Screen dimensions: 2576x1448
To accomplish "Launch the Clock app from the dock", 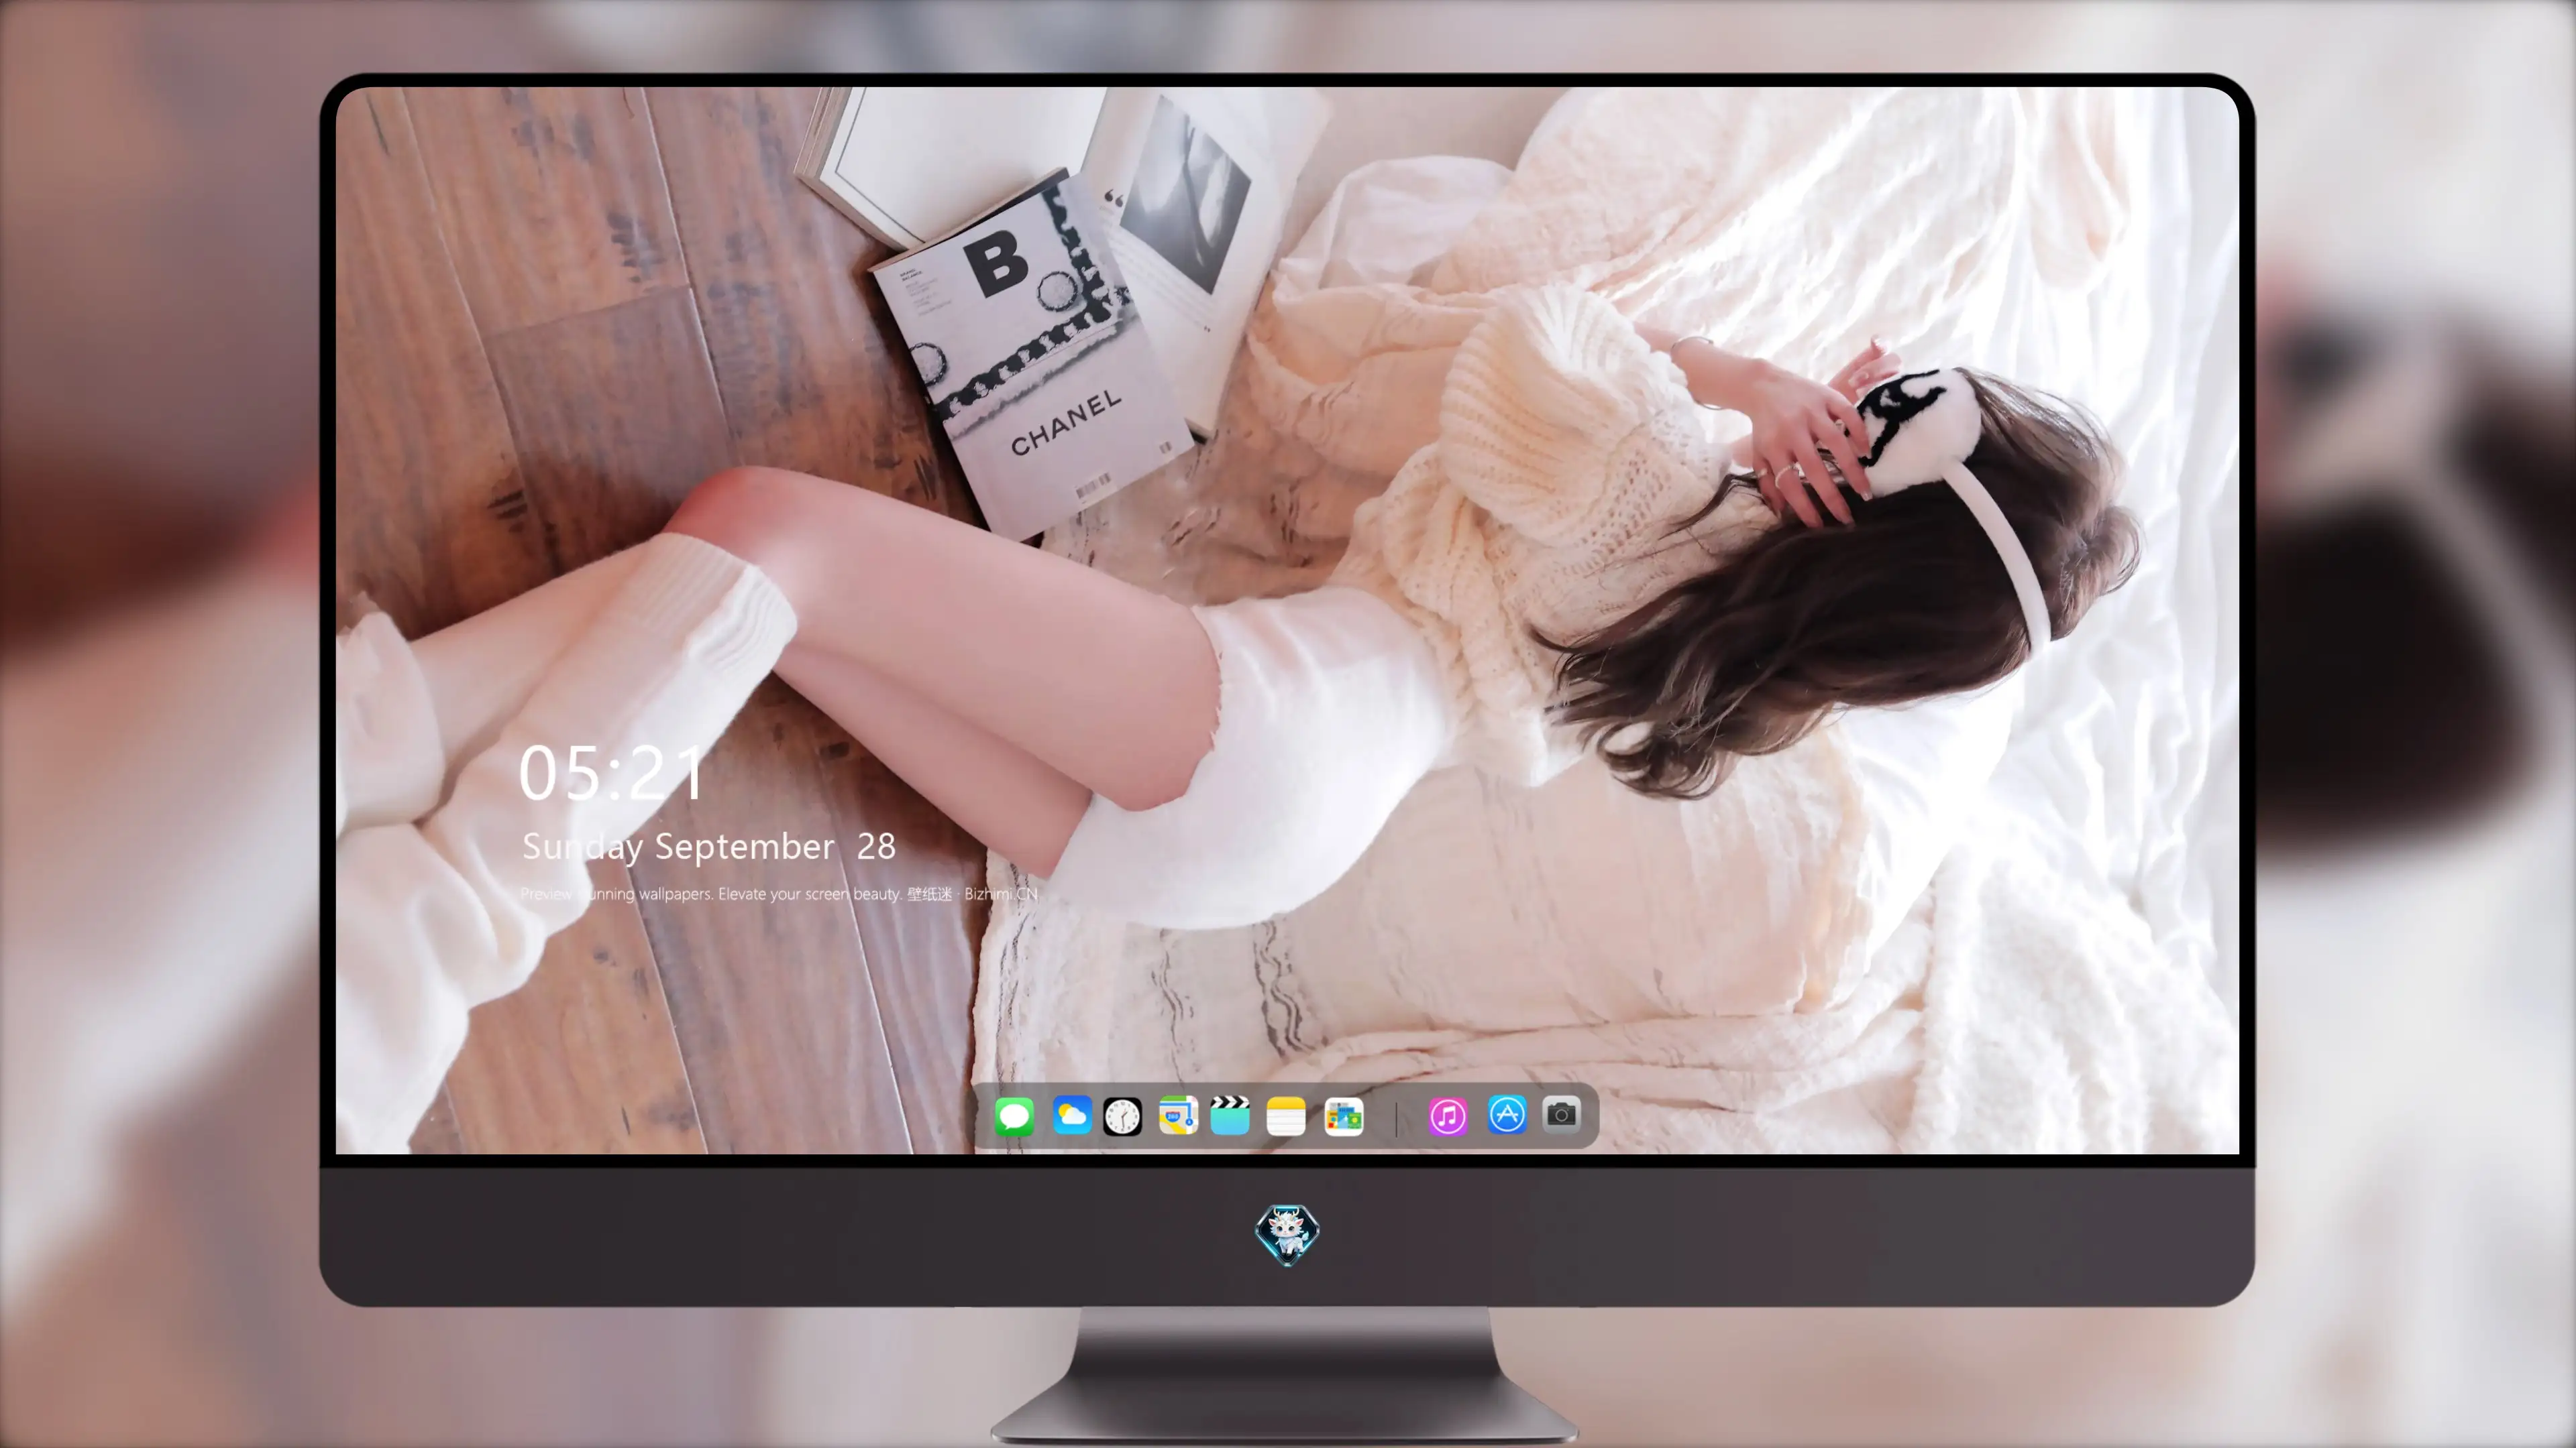I will pyautogui.click(x=1122, y=1115).
